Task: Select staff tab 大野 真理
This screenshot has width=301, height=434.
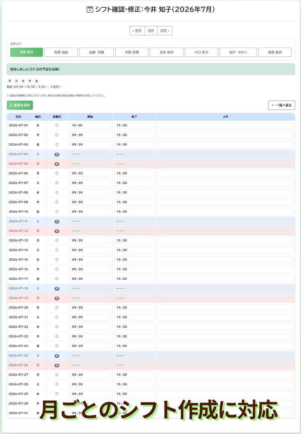Action: coord(132,52)
